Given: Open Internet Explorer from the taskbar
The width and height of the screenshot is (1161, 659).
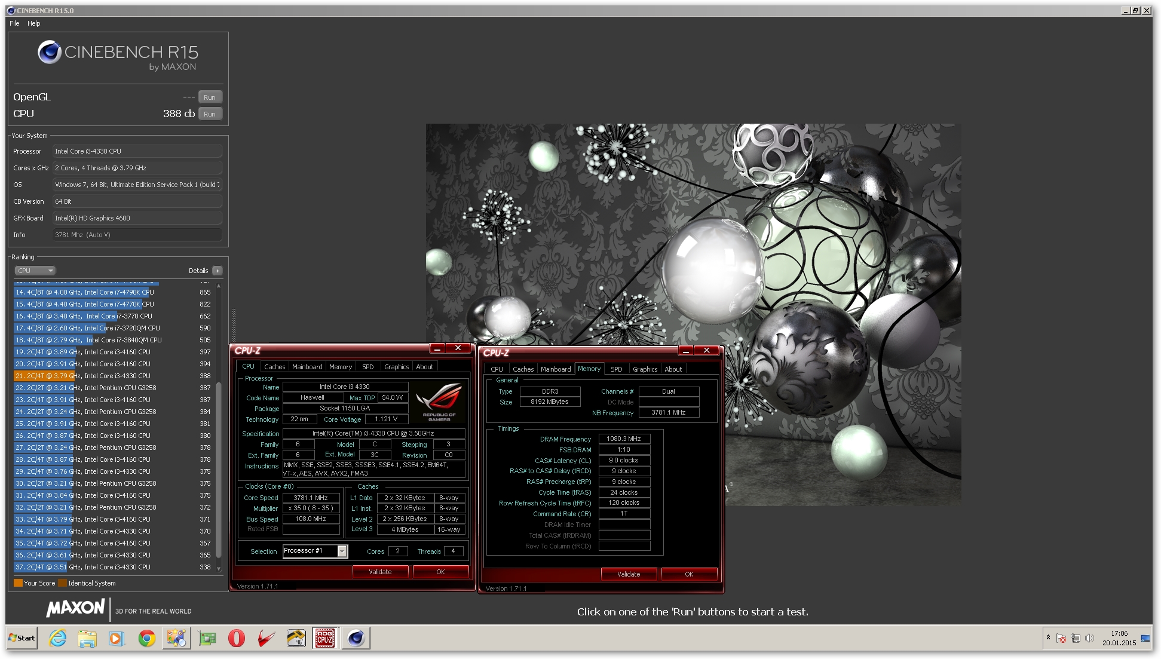Looking at the screenshot, I should pos(58,638).
